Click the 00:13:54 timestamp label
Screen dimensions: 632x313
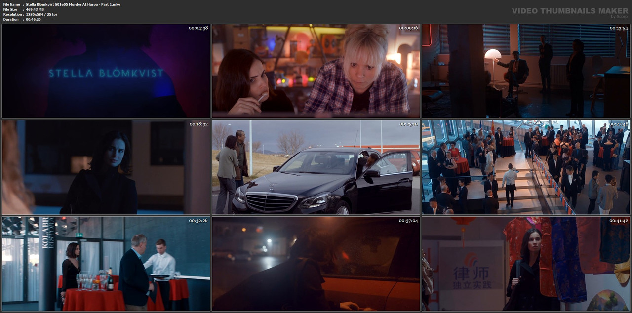[x=618, y=28]
